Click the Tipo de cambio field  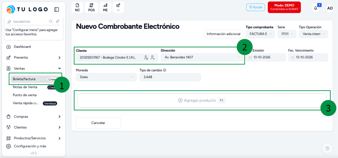tap(170, 77)
